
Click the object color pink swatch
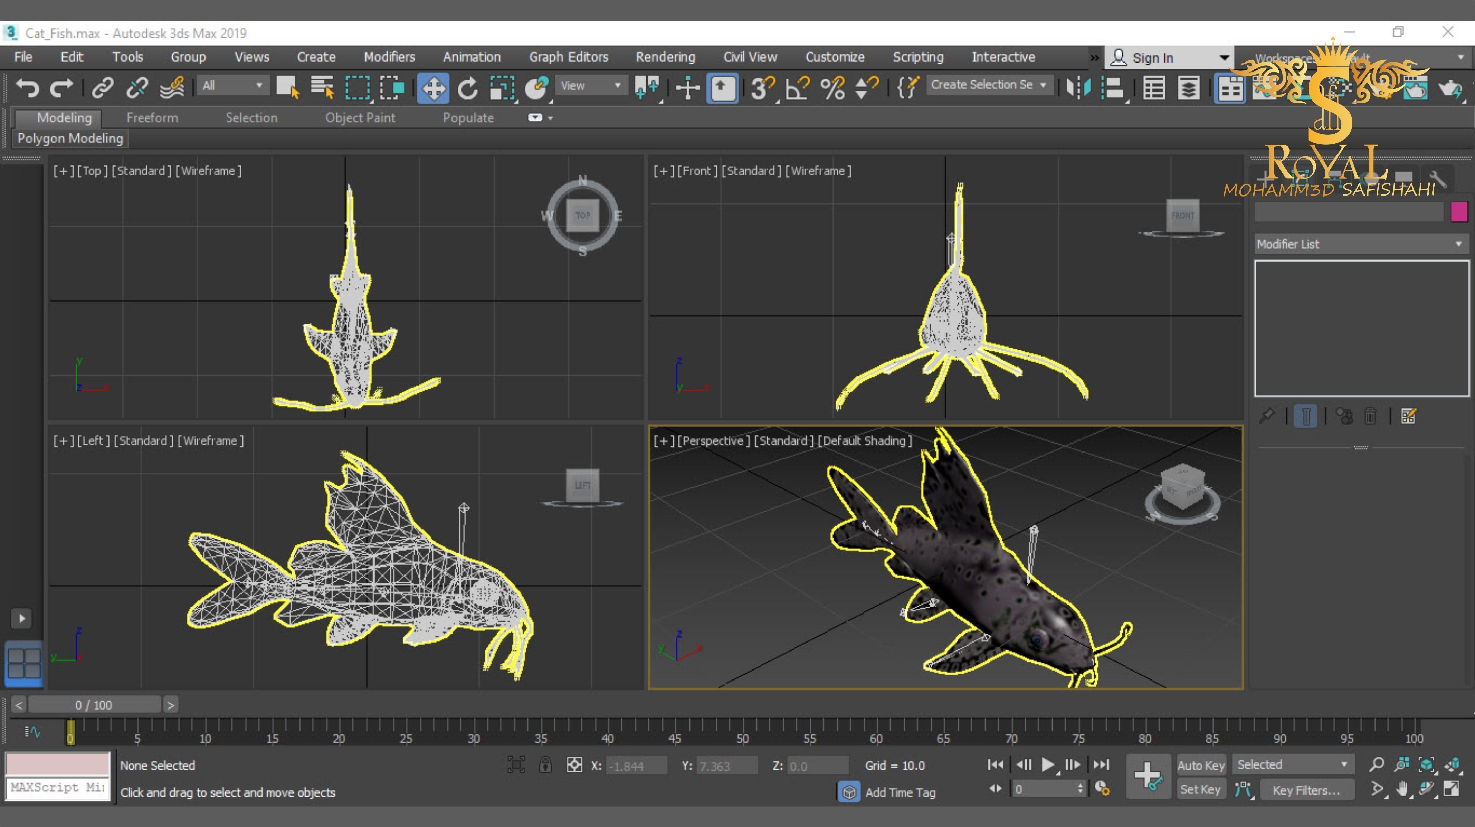click(x=1459, y=212)
